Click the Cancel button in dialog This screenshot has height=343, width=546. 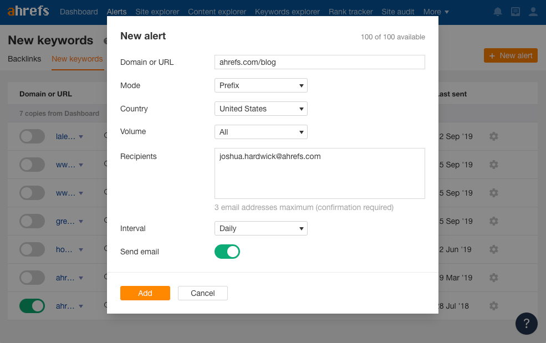pos(203,293)
